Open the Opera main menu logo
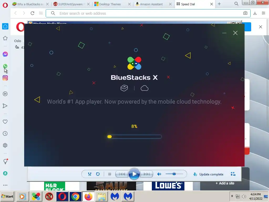269x202 pixels. pyautogui.click(x=5, y=5)
